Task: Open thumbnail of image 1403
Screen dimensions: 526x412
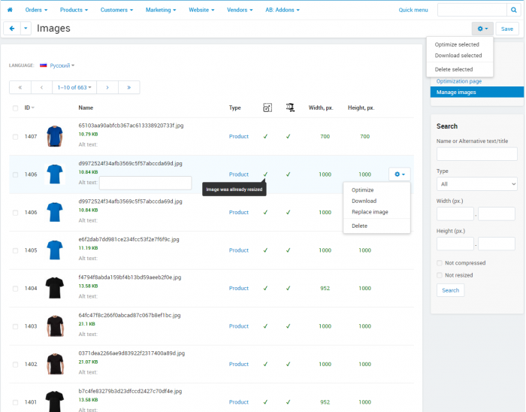Action: click(55, 326)
